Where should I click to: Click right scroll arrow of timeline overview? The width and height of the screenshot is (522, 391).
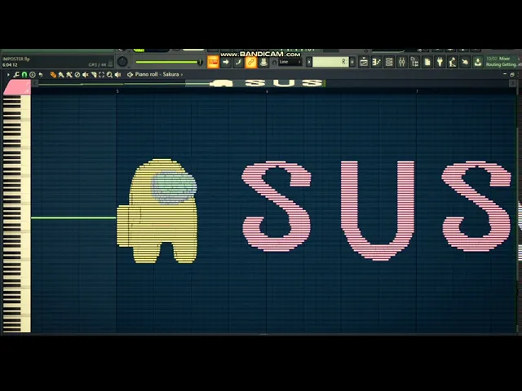click(513, 83)
